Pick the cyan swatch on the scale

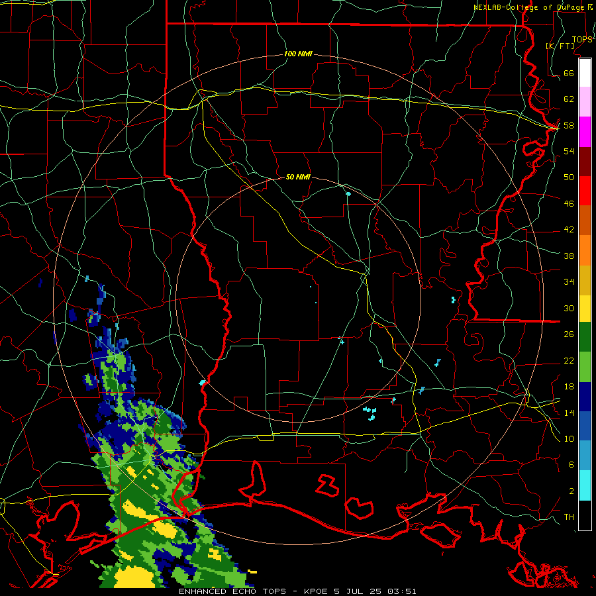pyautogui.click(x=585, y=485)
